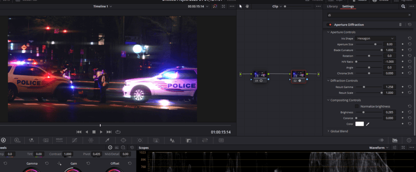Show the Scopes panel icon
416x172 pixels.
pos(395,140)
